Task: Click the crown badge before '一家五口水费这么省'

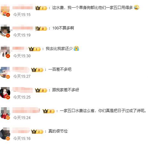Action: [x=49, y=111]
